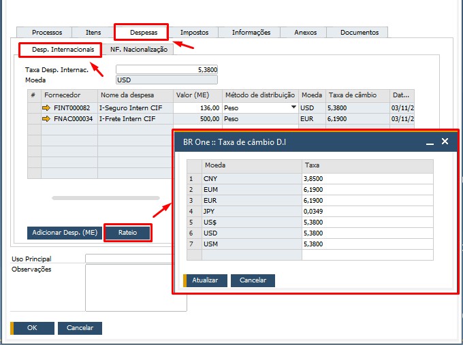The image size is (463, 345).
Task: Confirm with the OK button
Action: coord(32,327)
